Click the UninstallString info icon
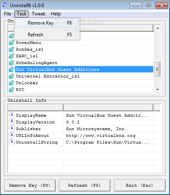This screenshot has width=170, height=195. coord(12,142)
